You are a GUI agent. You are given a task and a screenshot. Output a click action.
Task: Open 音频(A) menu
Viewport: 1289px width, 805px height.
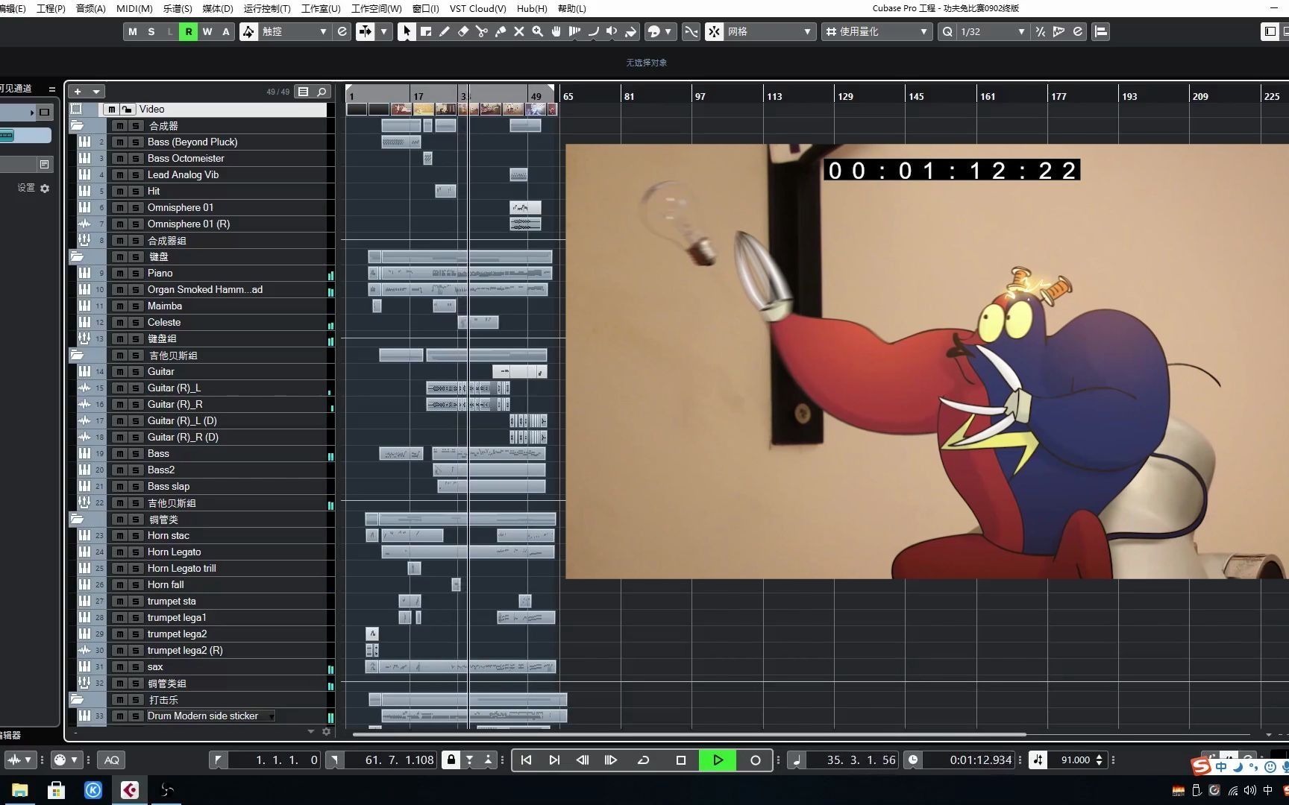coord(90,8)
